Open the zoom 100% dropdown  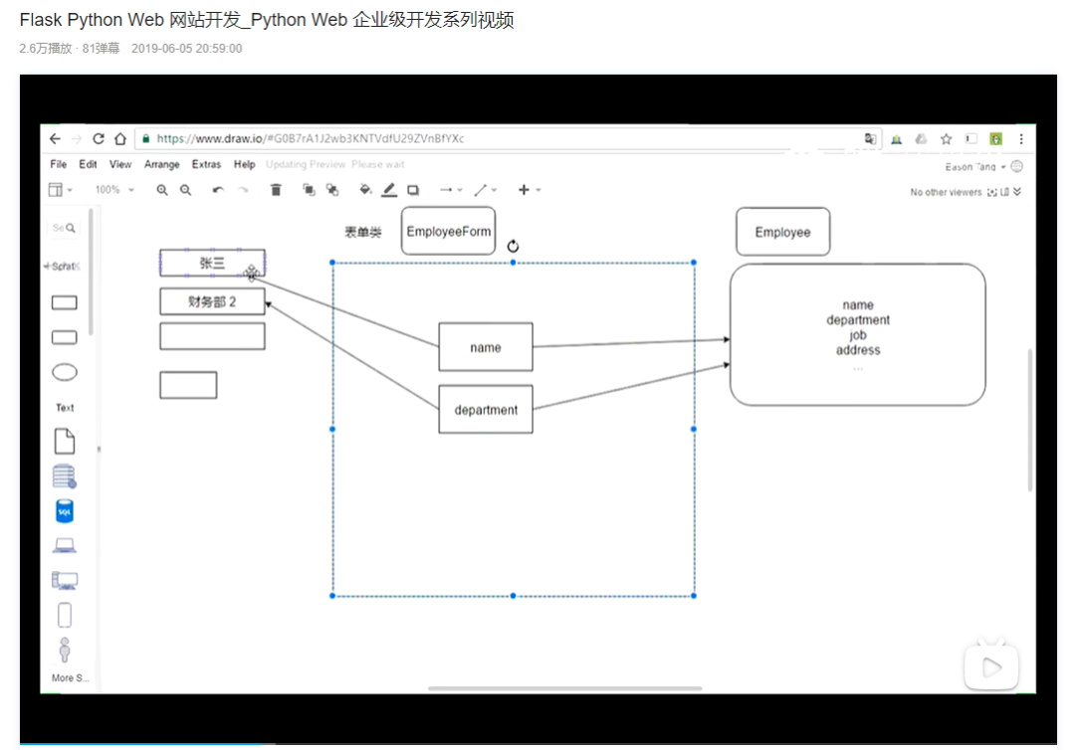tap(113, 190)
